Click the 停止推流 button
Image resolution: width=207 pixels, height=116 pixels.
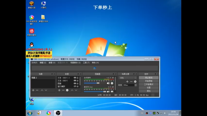[x=149, y=78]
